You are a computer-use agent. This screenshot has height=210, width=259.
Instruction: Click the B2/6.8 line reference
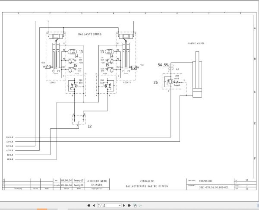coord(9,146)
